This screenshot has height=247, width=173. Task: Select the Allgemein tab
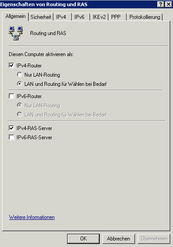15,16
